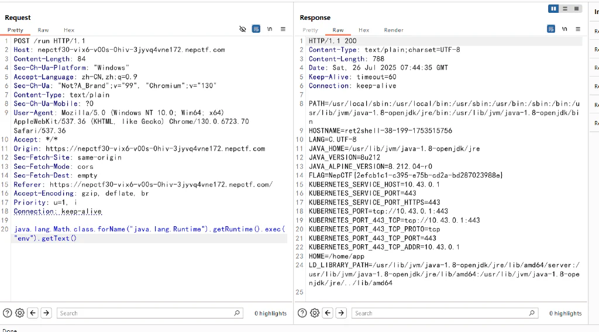Open Request search help icon

point(7,313)
